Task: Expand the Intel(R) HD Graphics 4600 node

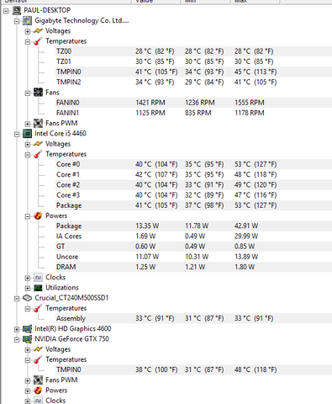Action: point(17,329)
